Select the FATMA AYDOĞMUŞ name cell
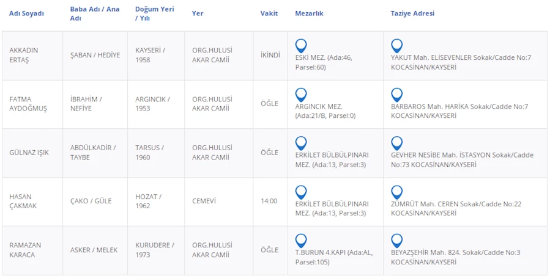The width and height of the screenshot is (550, 276). 28,104
